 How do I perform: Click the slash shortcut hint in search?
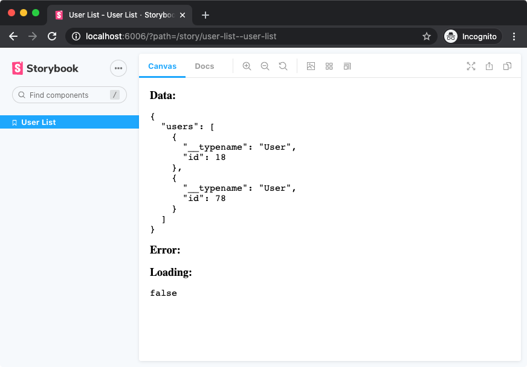(115, 95)
